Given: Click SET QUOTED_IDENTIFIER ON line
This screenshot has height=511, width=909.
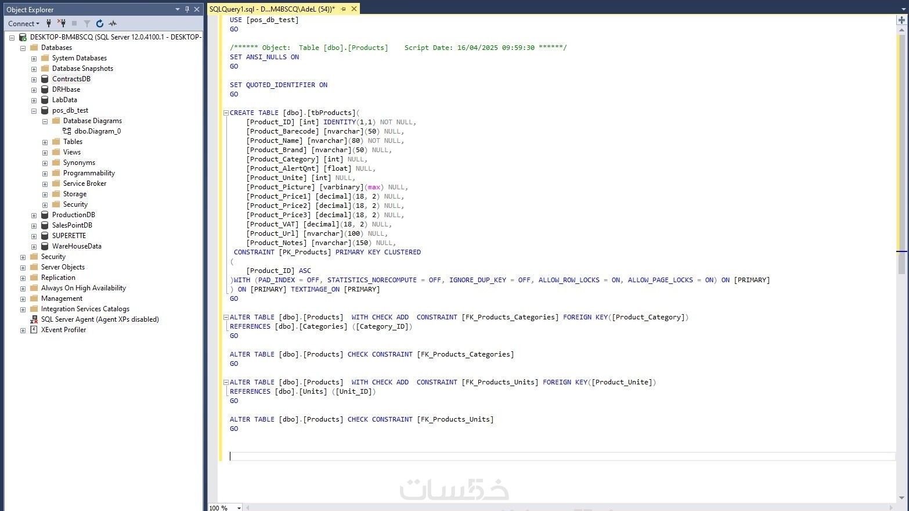Looking at the screenshot, I should point(279,85).
